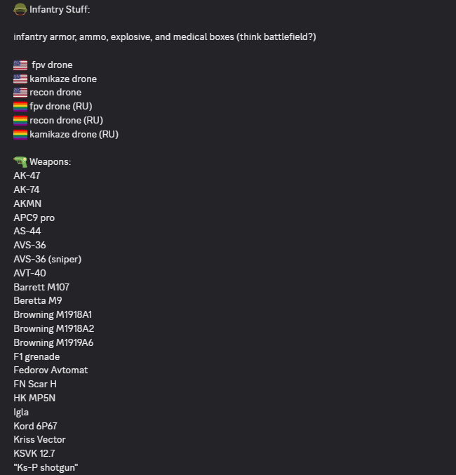Click the "Ks-P shotgun" entry
This screenshot has height=475, width=456.
coord(46,467)
